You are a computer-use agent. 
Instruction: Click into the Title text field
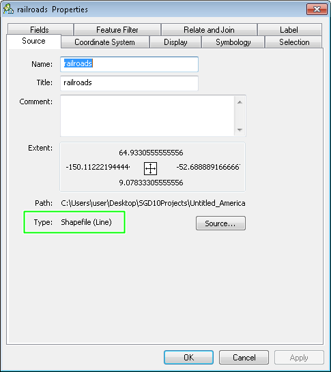coord(129,83)
